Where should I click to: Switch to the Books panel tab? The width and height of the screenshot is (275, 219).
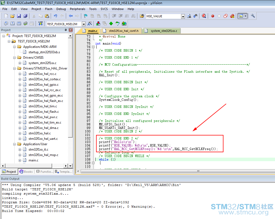(26, 172)
